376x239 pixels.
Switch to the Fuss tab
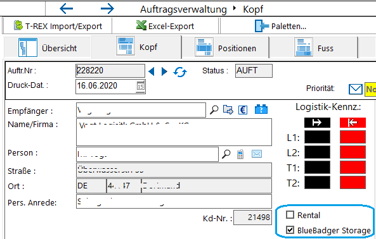coord(314,48)
